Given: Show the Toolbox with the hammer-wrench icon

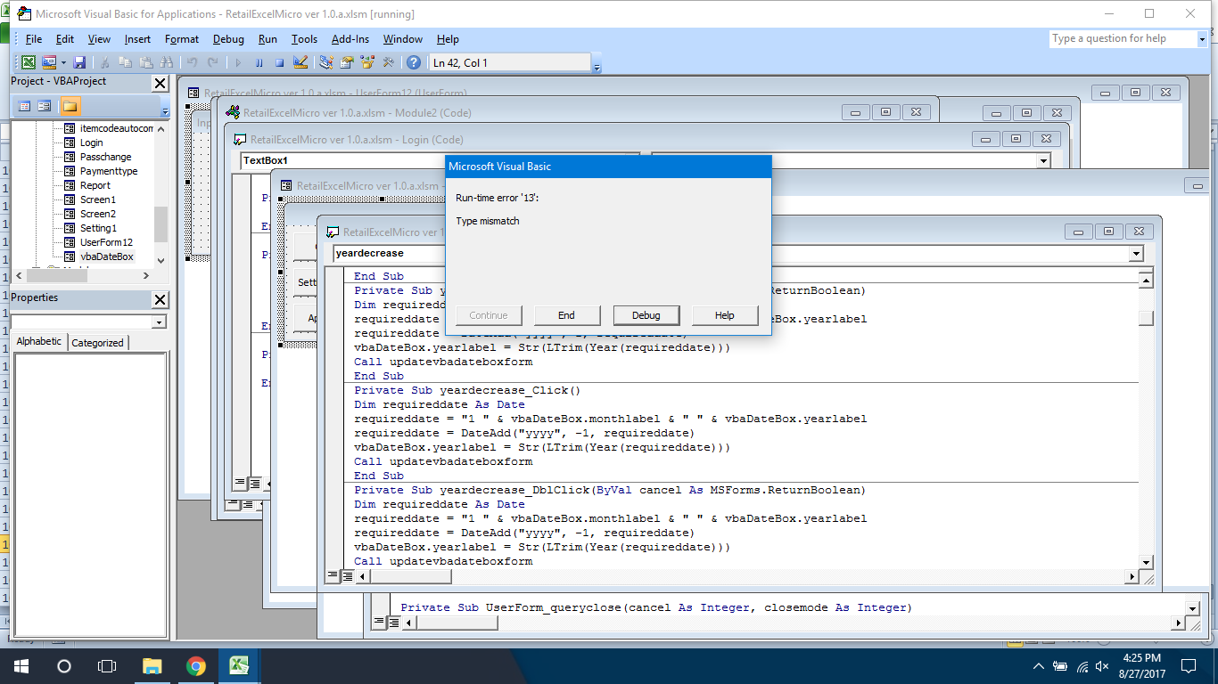Looking at the screenshot, I should point(388,62).
